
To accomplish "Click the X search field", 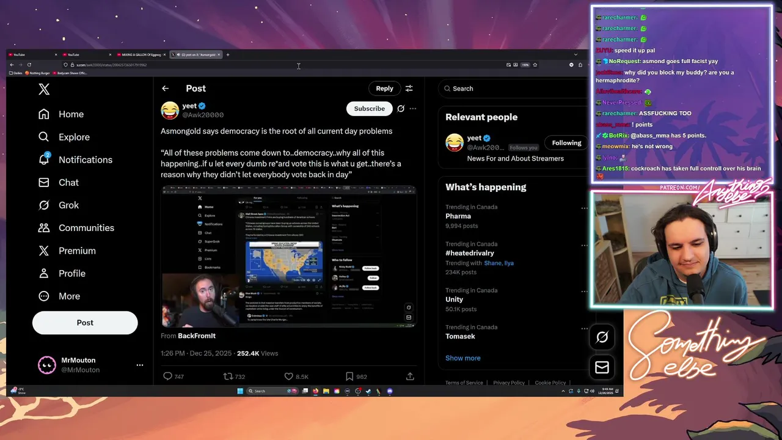I will point(513,89).
